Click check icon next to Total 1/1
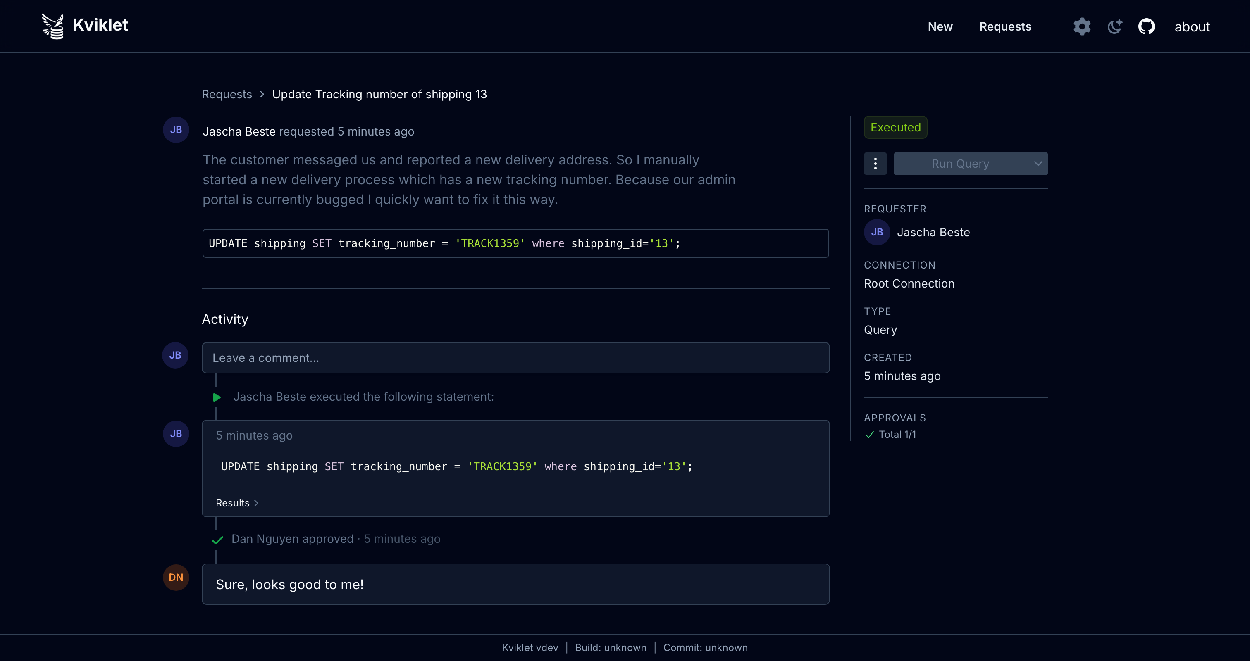 tap(869, 435)
